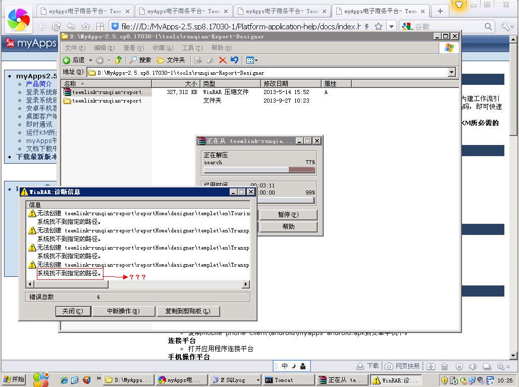Switch to 正在从 te... WinRAR taskbar item

tap(343, 380)
